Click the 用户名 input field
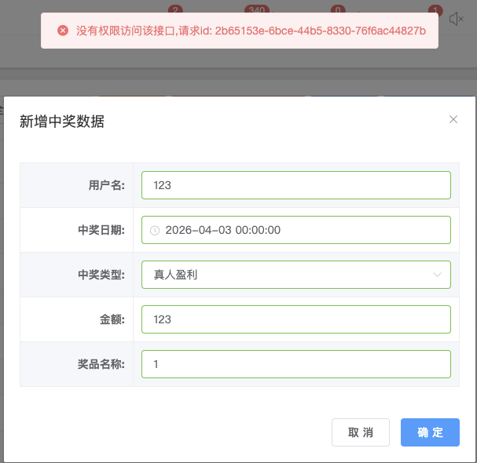The height and width of the screenshot is (463, 477). 296,185
